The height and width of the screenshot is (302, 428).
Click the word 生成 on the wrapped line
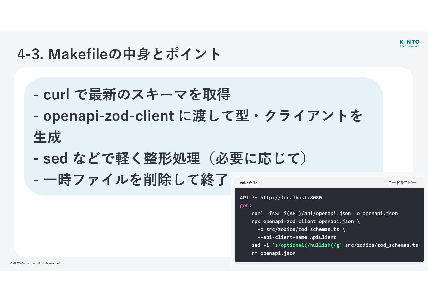[x=48, y=137]
